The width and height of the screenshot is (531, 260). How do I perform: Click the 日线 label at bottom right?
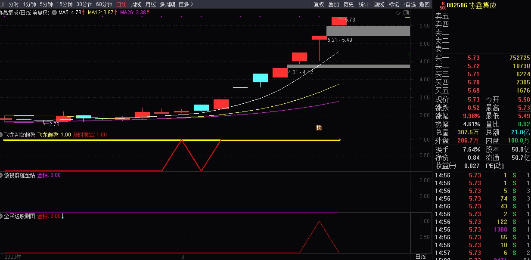point(420,257)
